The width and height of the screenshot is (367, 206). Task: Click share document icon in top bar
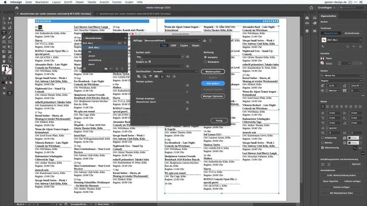(x=311, y=7)
